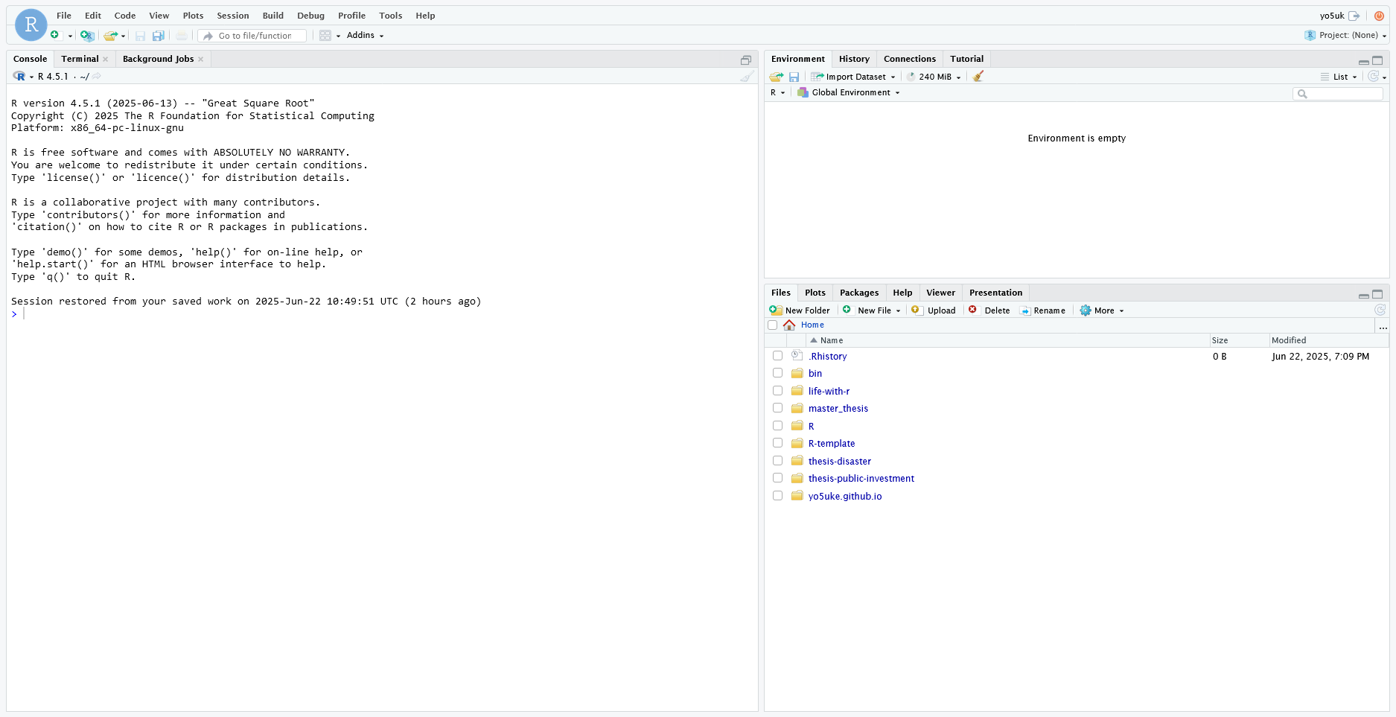
Task: Click the new file plus icon
Action: [54, 35]
